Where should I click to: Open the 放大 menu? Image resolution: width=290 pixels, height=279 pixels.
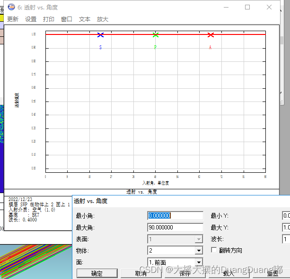(103, 19)
